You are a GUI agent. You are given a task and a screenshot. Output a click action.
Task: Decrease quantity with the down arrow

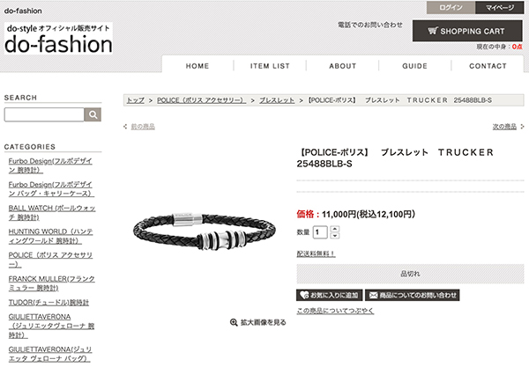click(334, 236)
